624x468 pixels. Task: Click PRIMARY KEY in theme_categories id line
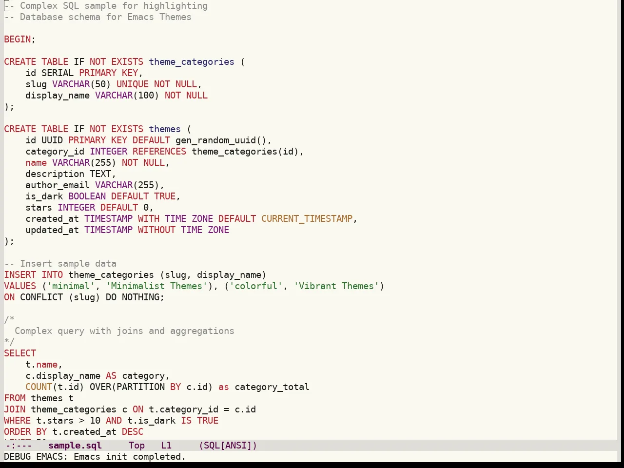coord(108,73)
